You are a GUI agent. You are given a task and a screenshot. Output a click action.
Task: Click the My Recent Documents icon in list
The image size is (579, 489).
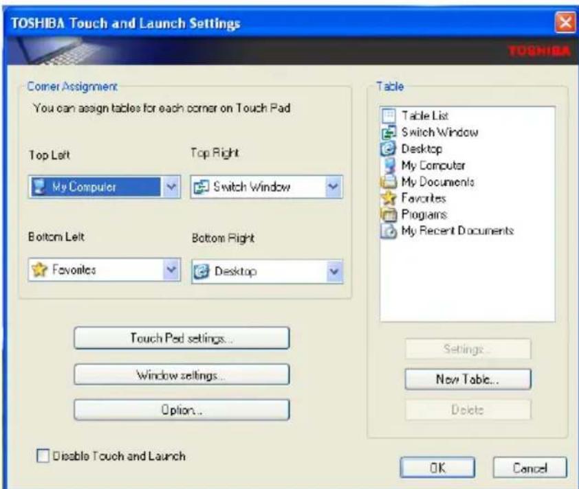tap(389, 231)
